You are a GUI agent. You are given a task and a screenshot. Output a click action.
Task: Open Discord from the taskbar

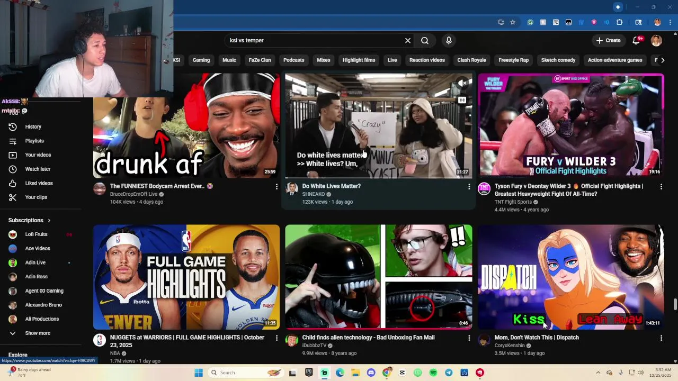tap(371, 373)
